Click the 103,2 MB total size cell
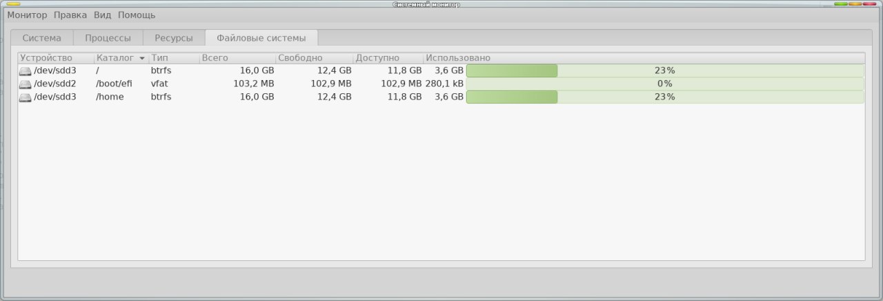883x301 pixels. coord(253,84)
